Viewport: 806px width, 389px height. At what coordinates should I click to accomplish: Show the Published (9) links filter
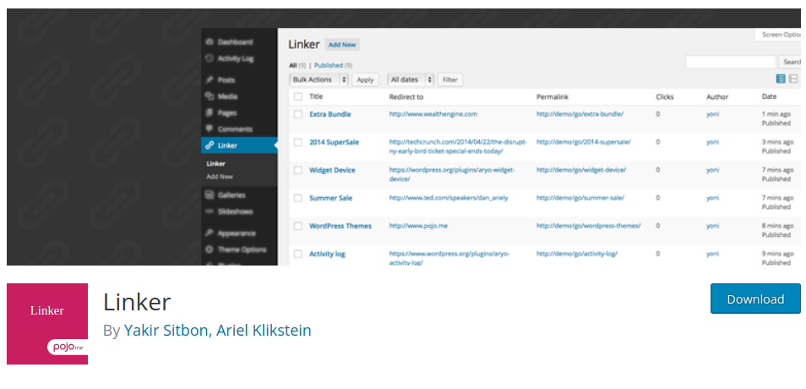tap(333, 65)
